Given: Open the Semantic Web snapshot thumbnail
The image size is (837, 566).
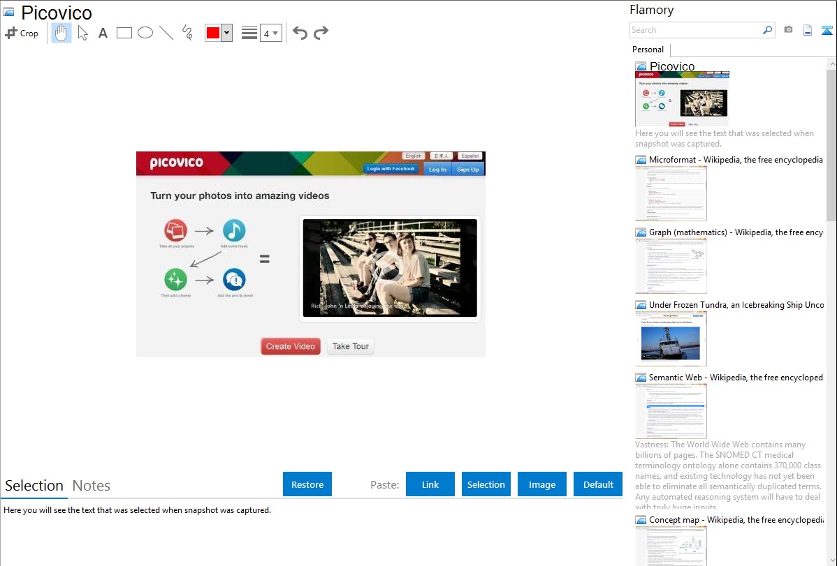Looking at the screenshot, I should [x=671, y=411].
